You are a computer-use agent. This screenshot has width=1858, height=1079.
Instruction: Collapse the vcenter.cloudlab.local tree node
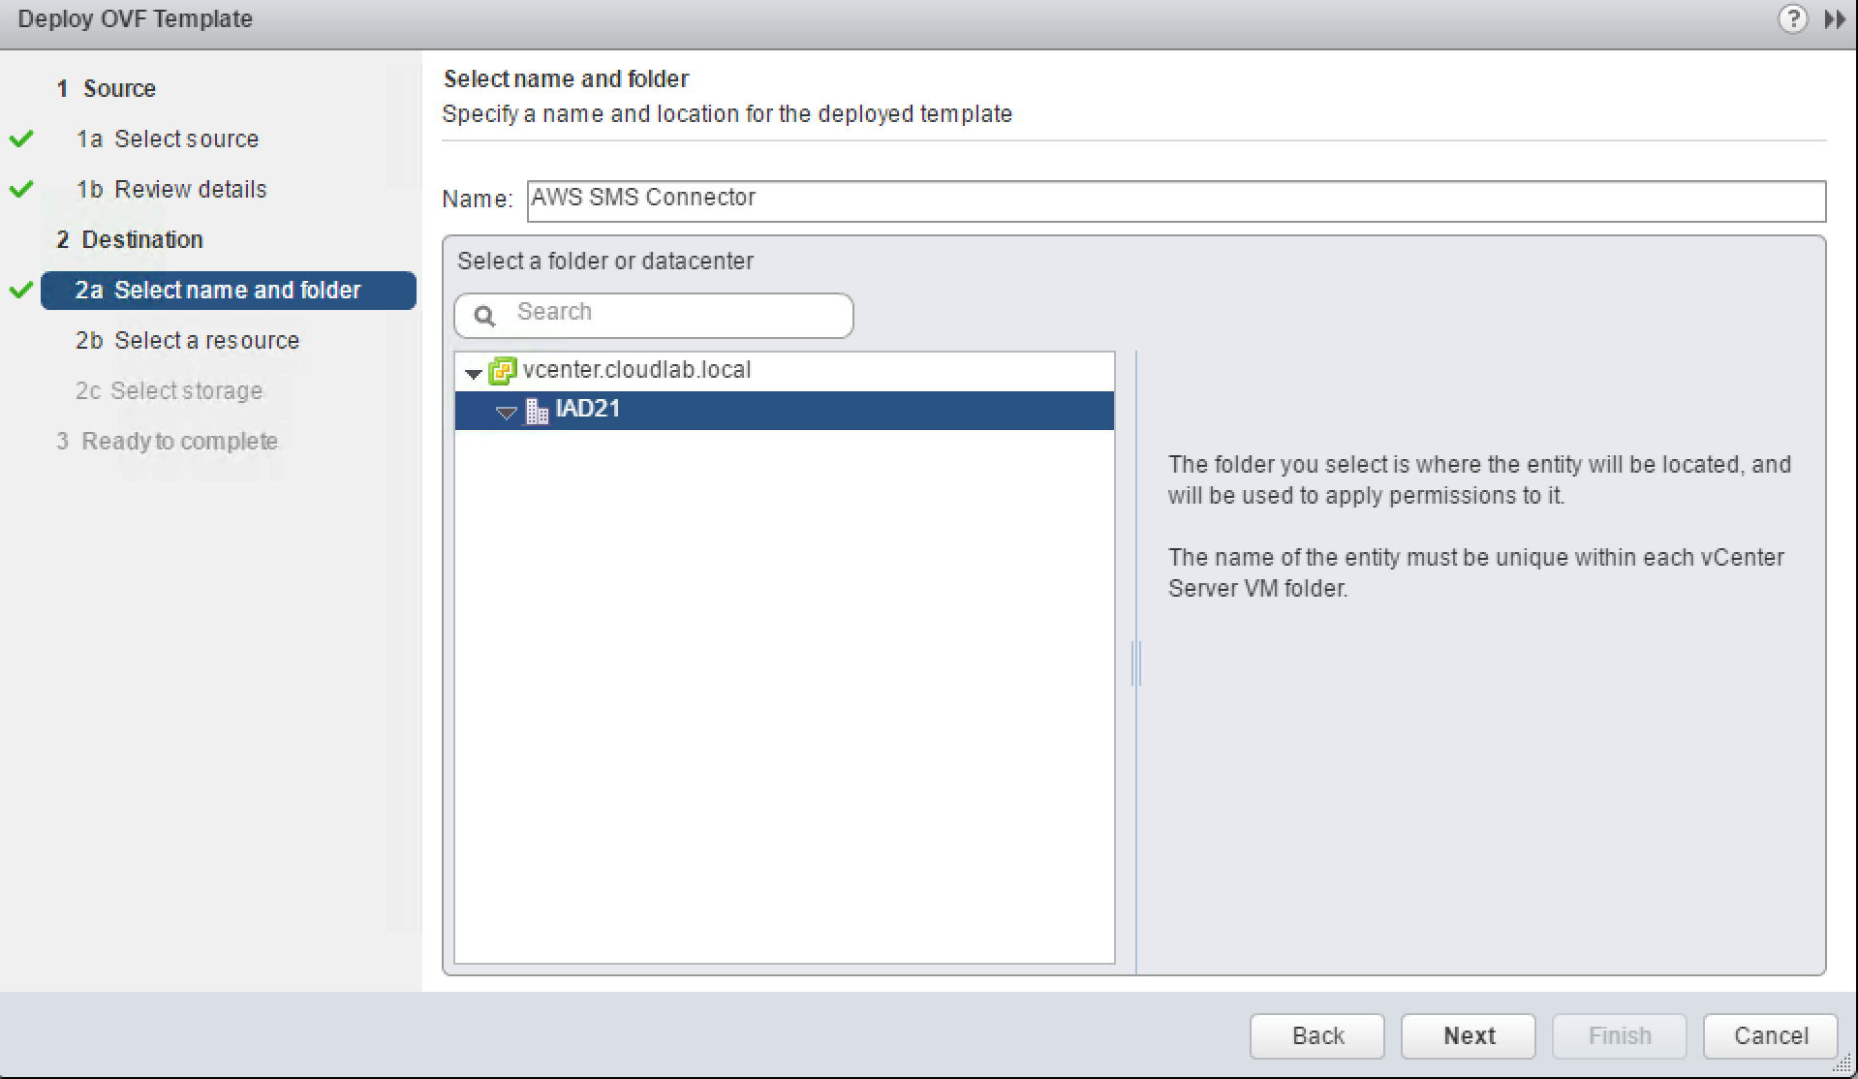tap(472, 372)
